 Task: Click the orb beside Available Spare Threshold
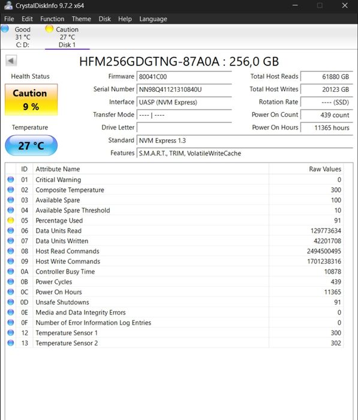tap(11, 210)
